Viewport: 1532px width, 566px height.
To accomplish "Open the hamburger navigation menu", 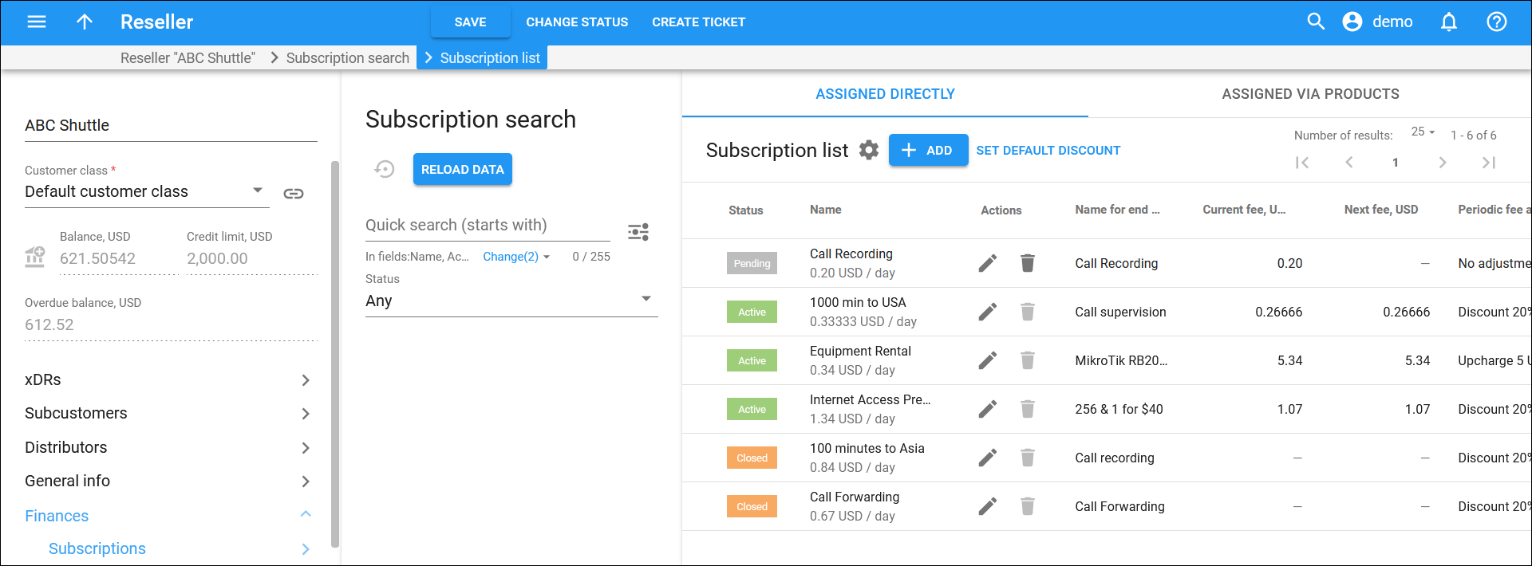I will coord(37,22).
